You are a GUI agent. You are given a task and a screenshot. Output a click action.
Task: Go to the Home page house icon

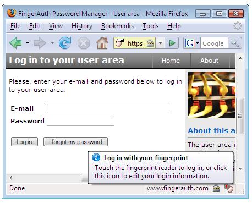click(x=102, y=43)
